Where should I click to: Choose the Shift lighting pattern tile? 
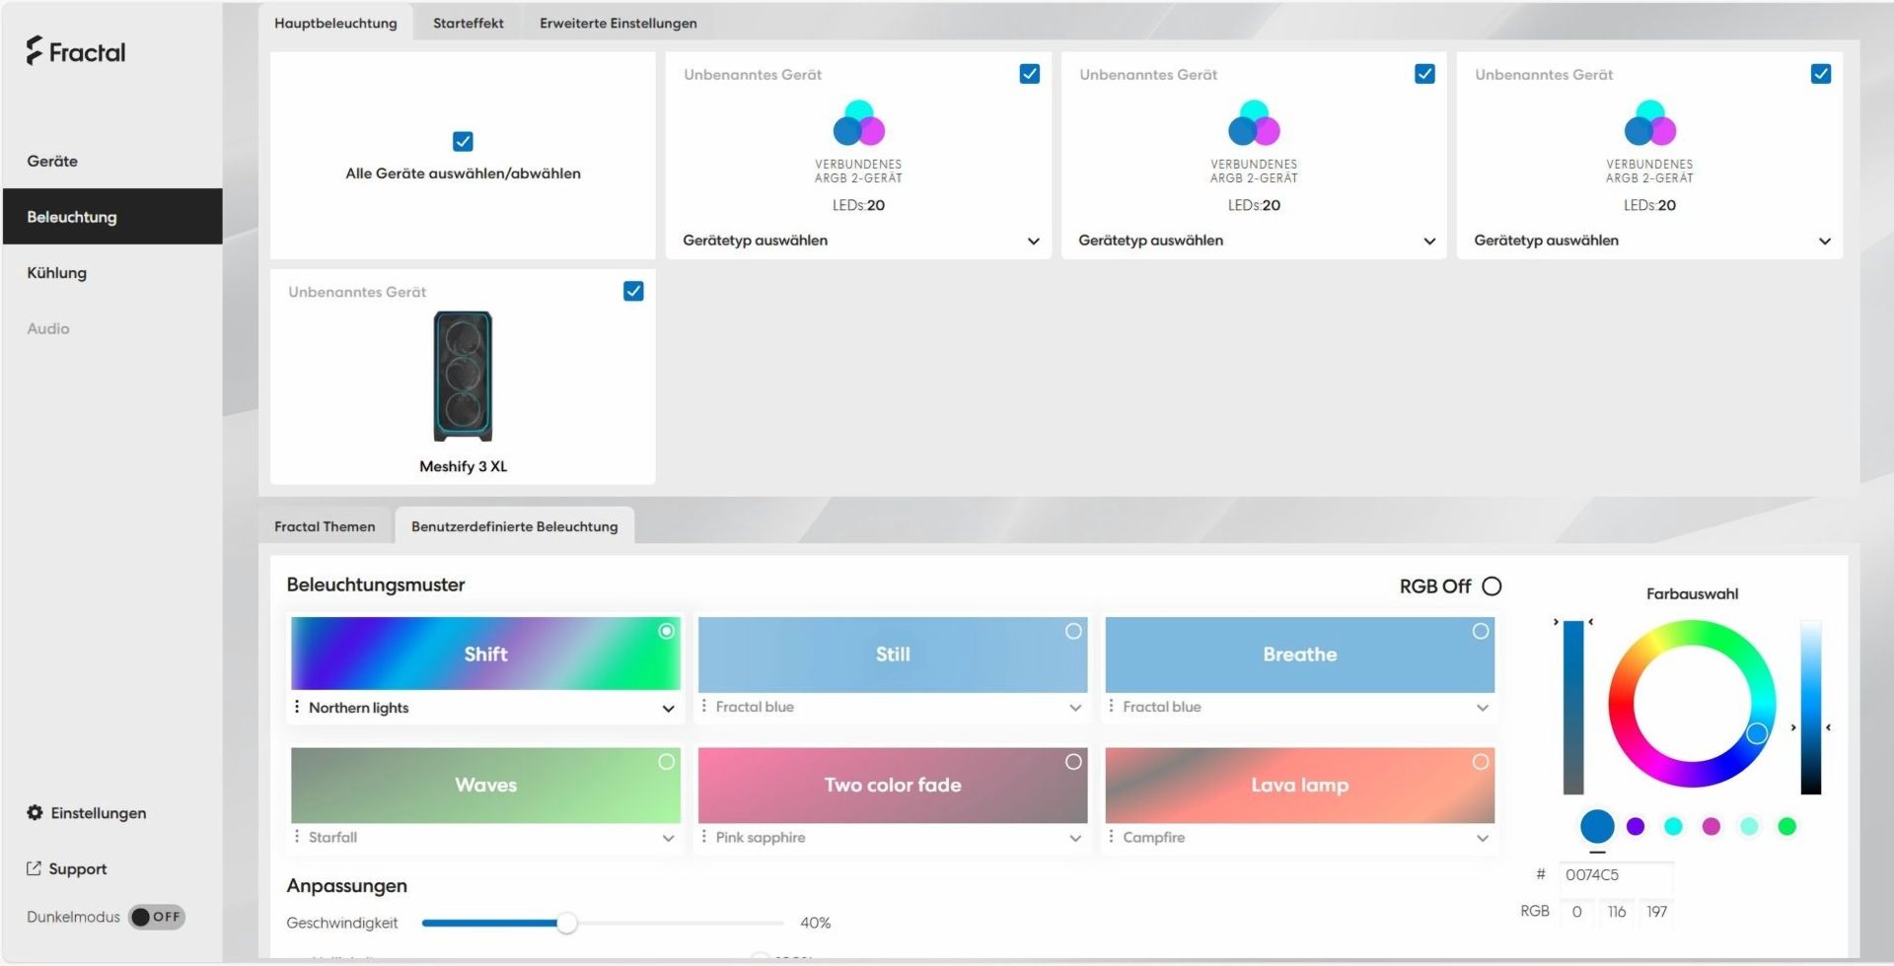pyautogui.click(x=485, y=655)
